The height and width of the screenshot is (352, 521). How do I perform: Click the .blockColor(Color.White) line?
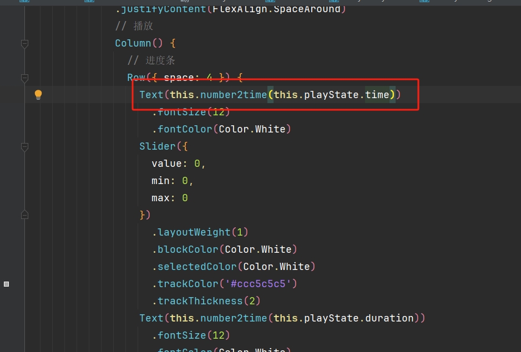tap(225, 249)
